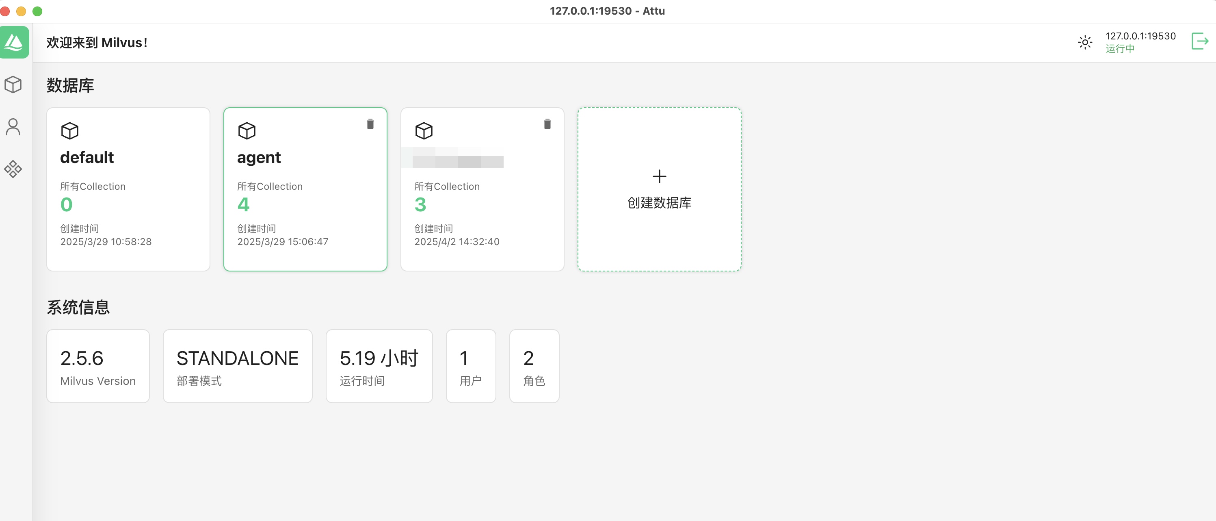The image size is (1216, 521).
Task: Open the database view from the sidebar cube icon
Action: (13, 85)
